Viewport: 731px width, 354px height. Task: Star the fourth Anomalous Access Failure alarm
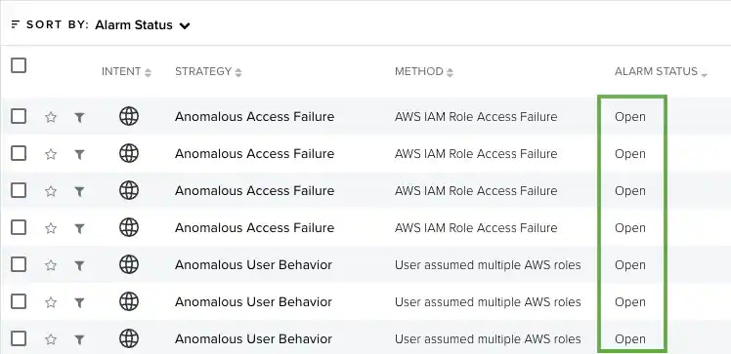51,228
